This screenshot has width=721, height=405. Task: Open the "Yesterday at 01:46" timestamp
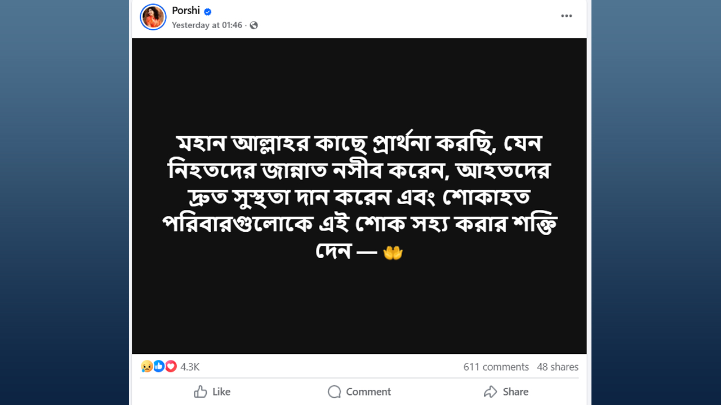tap(207, 25)
